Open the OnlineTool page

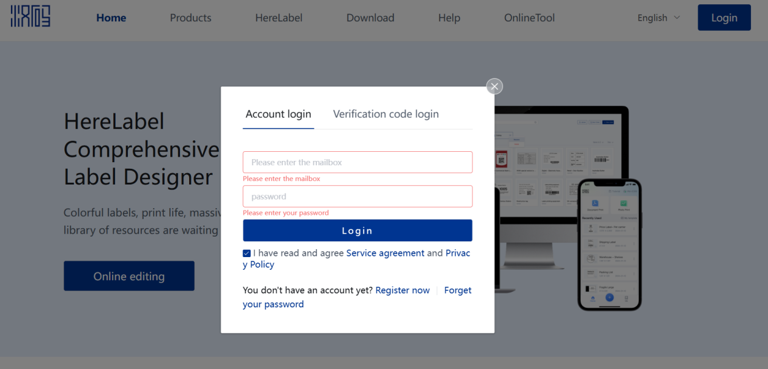pos(529,18)
